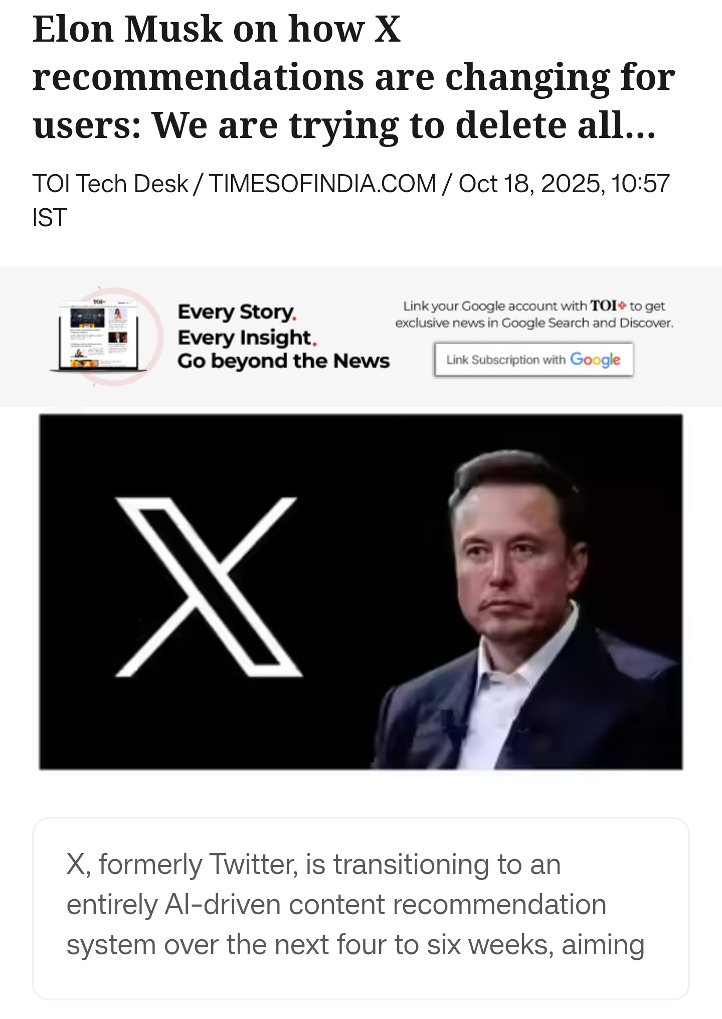This screenshot has height=1019, width=722.
Task: Click the 'Every Insight.' tagline text
Action: (x=247, y=338)
